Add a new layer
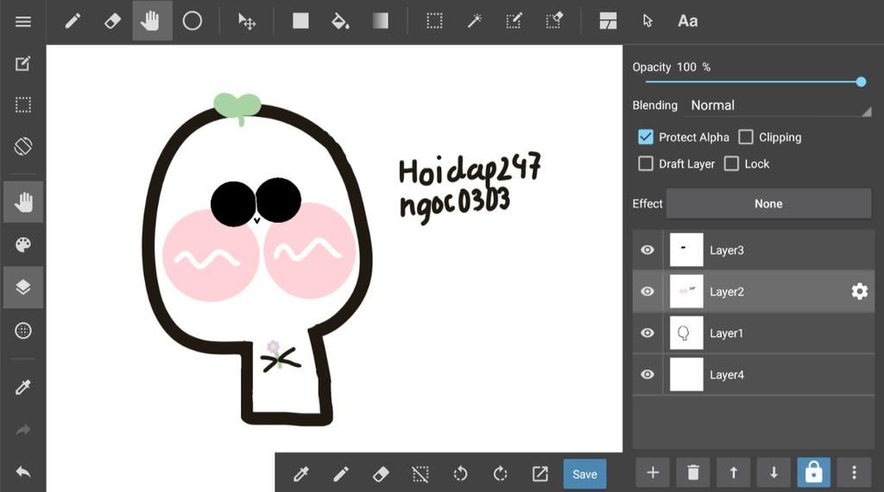The width and height of the screenshot is (884, 492). (x=653, y=472)
